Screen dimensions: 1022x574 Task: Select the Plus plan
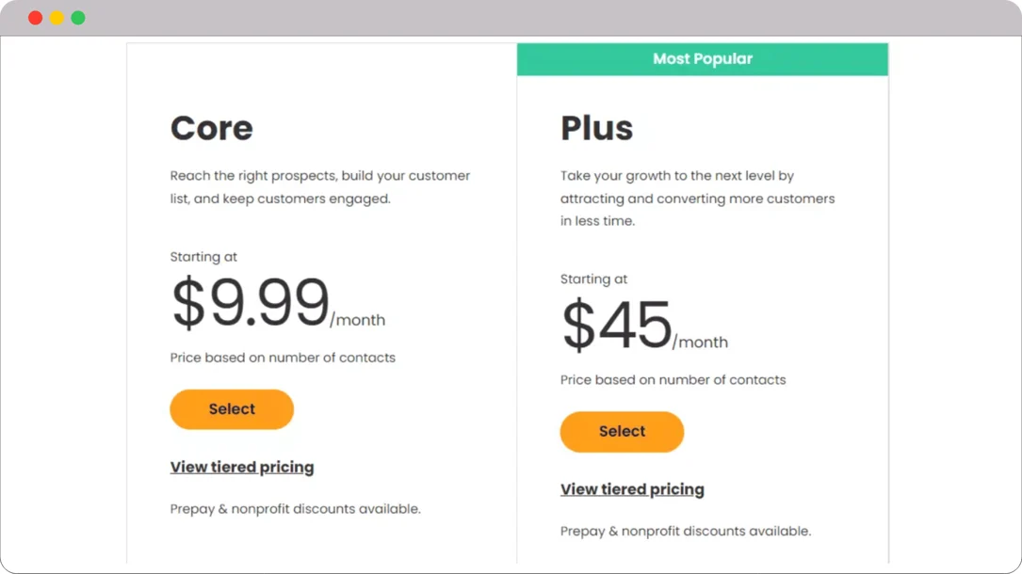[622, 432]
